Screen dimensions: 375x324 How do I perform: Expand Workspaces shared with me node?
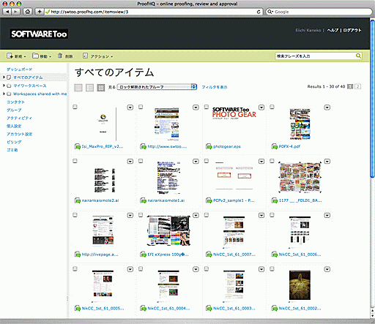coord(4,94)
